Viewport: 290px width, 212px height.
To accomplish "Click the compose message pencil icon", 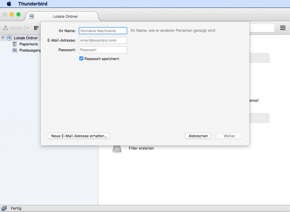I will (37, 28).
